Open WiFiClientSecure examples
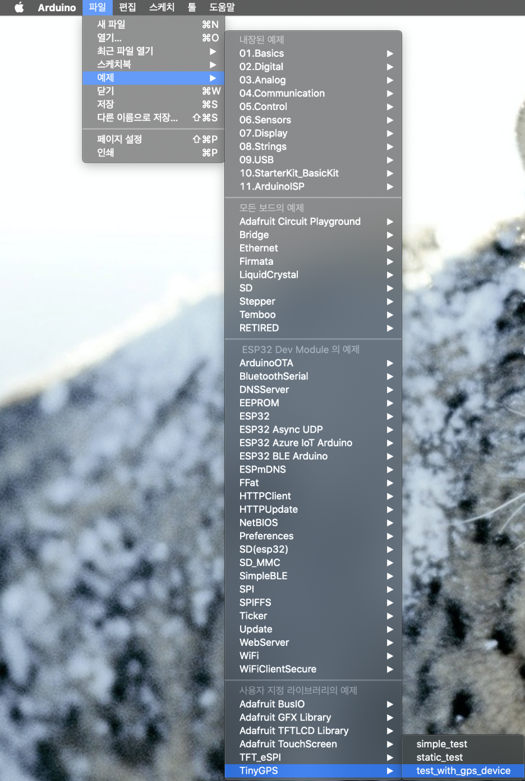Viewport: 525px width, 781px height. click(314, 669)
